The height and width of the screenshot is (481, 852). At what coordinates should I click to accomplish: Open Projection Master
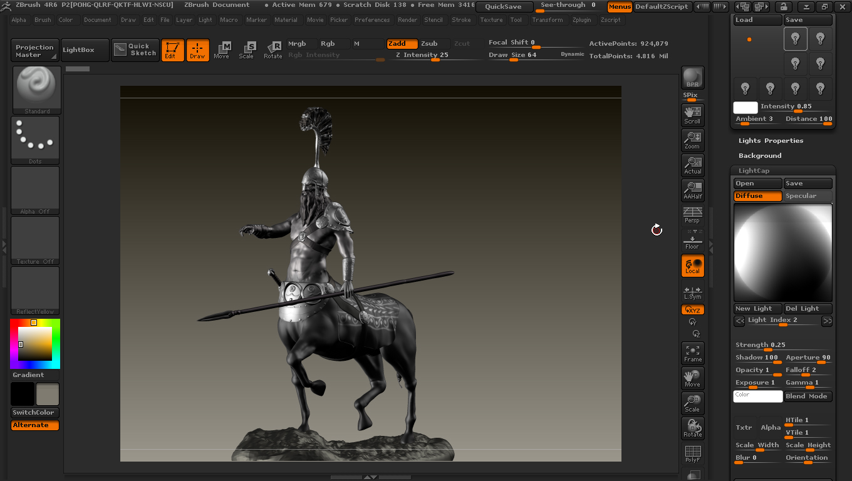[35, 51]
